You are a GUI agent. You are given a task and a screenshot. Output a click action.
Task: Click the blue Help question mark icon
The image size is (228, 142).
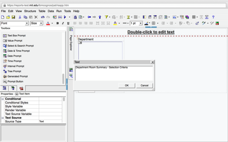tap(213, 17)
